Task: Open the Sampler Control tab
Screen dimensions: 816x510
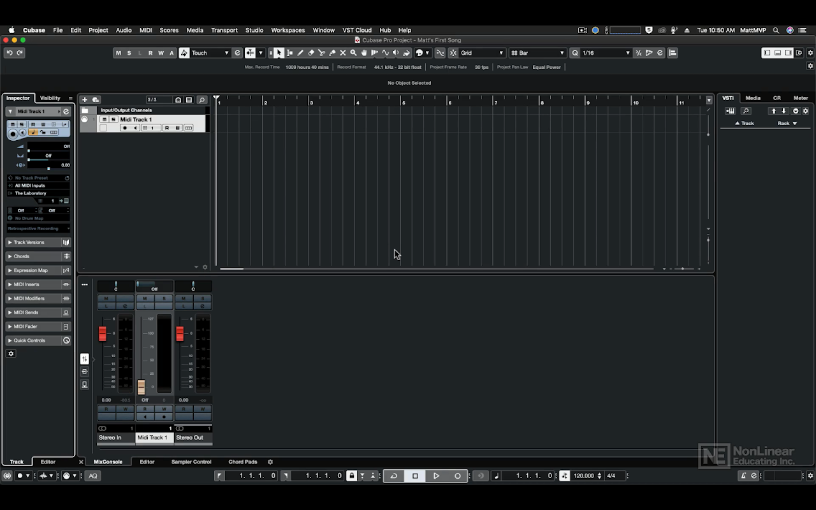Action: coord(191,462)
